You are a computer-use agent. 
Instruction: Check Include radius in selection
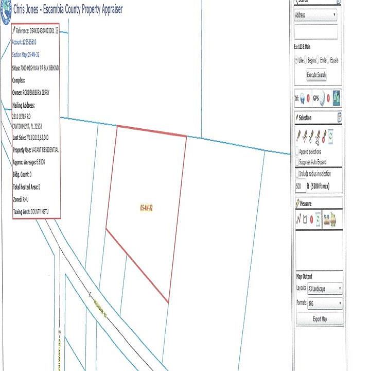tap(297, 174)
